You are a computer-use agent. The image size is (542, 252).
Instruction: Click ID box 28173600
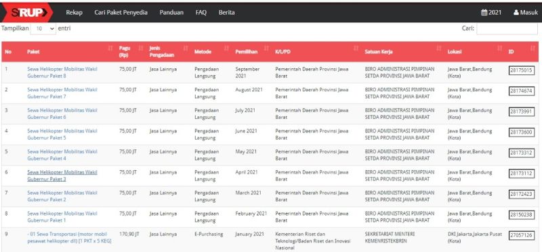[522, 132]
